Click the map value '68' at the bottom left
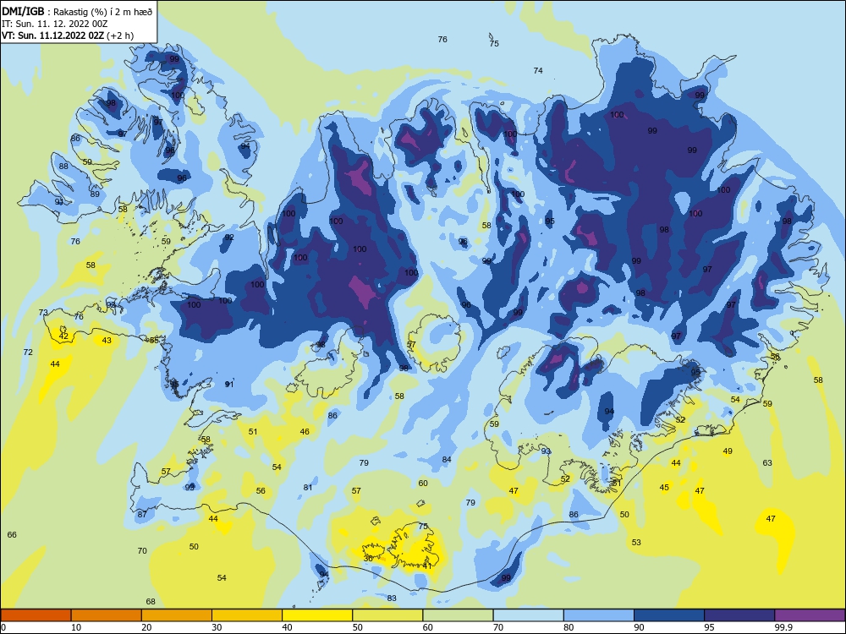The image size is (846, 634). pos(151,602)
